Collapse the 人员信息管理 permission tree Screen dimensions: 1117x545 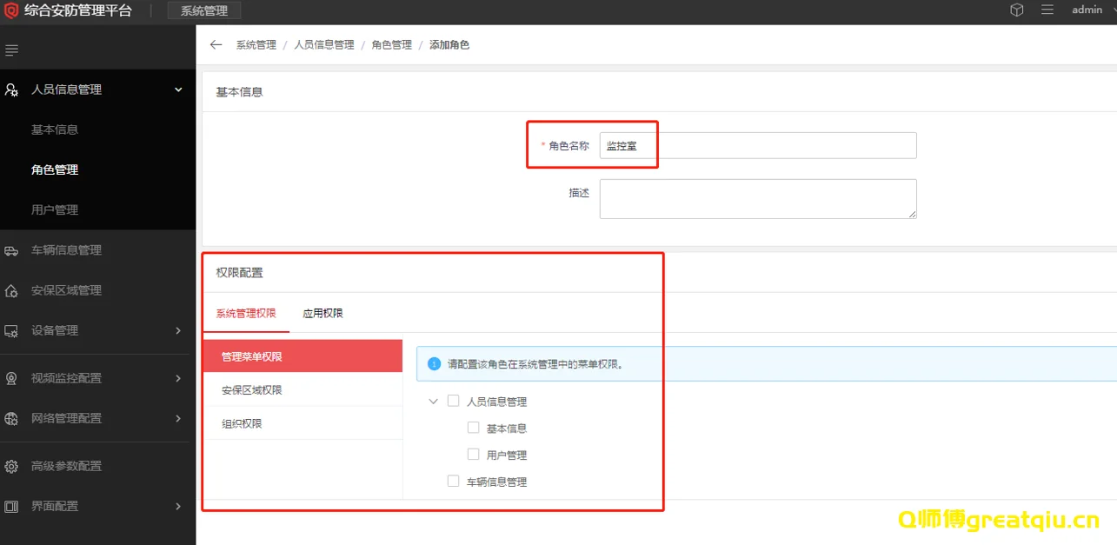(x=433, y=401)
